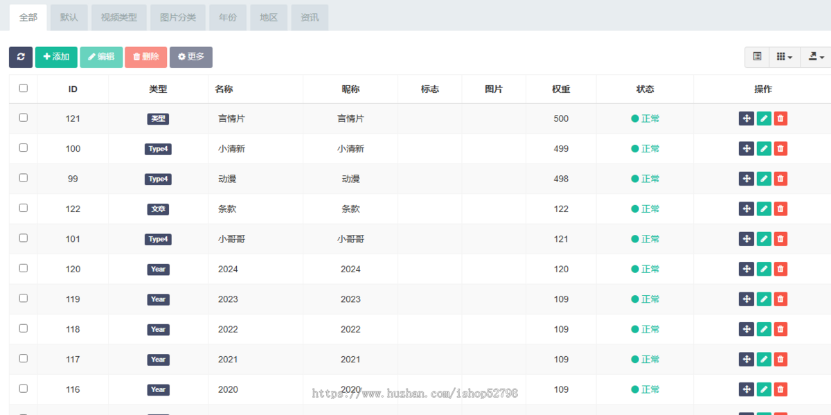Check the checkbox for row ID 100
The image size is (831, 415).
click(x=24, y=148)
